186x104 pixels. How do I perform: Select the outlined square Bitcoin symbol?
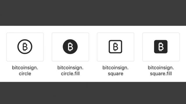click(x=115, y=47)
